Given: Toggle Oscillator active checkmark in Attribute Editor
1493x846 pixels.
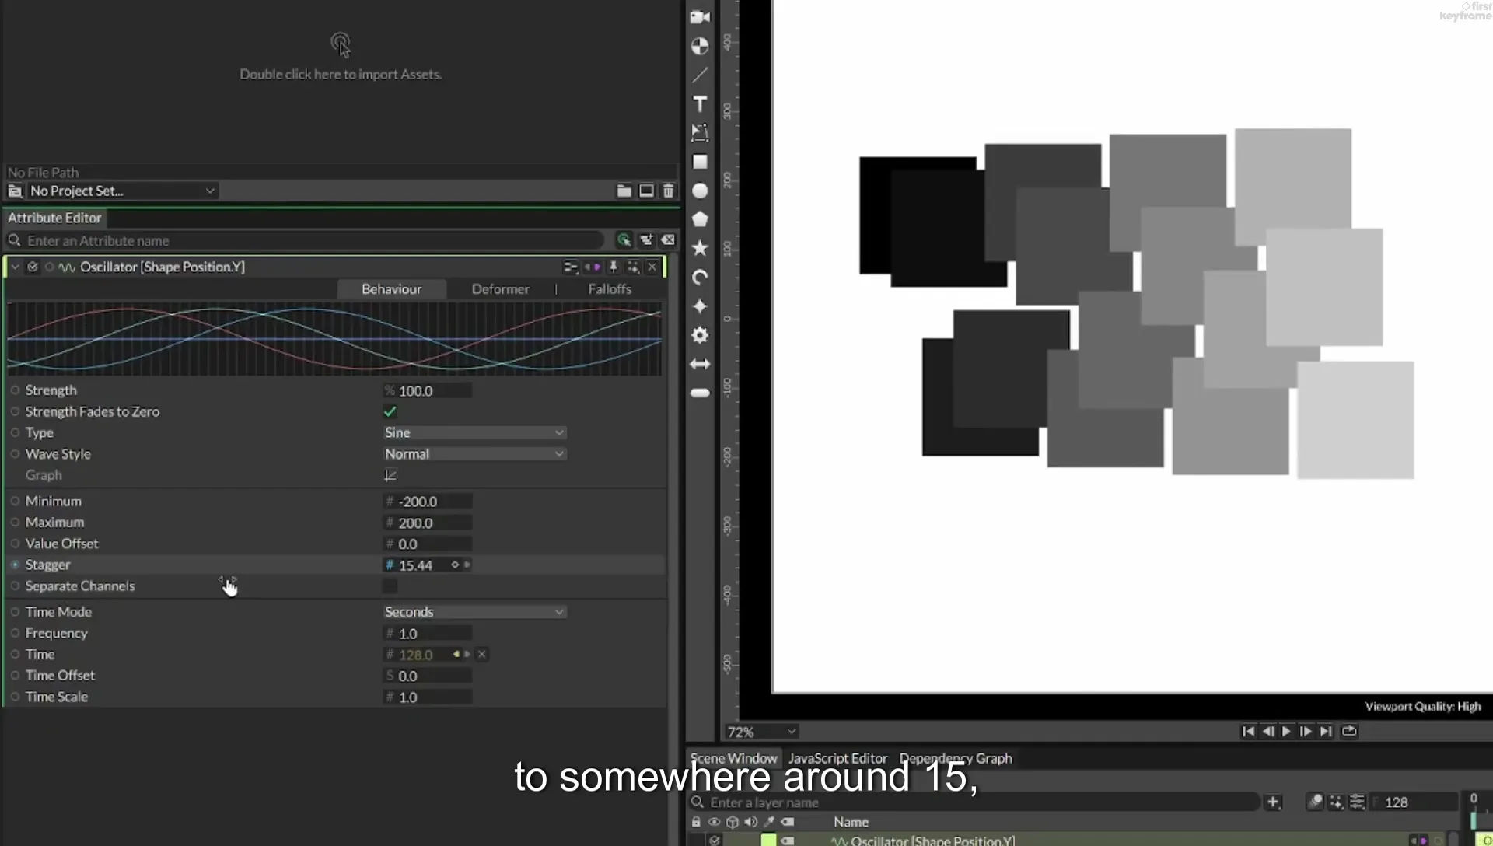Looking at the screenshot, I should [33, 267].
